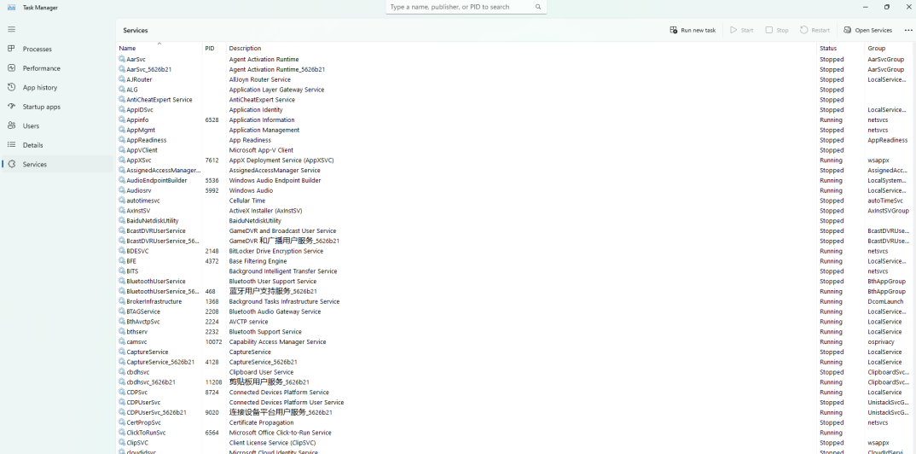Image resolution: width=916 pixels, height=454 pixels.
Task: Open the Performance page icon
Action: coord(11,68)
